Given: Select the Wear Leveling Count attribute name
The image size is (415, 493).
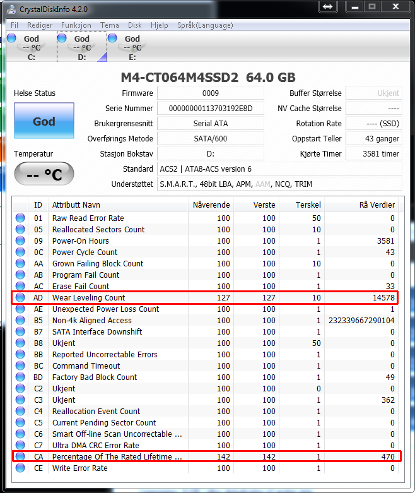Looking at the screenshot, I should click(88, 297).
